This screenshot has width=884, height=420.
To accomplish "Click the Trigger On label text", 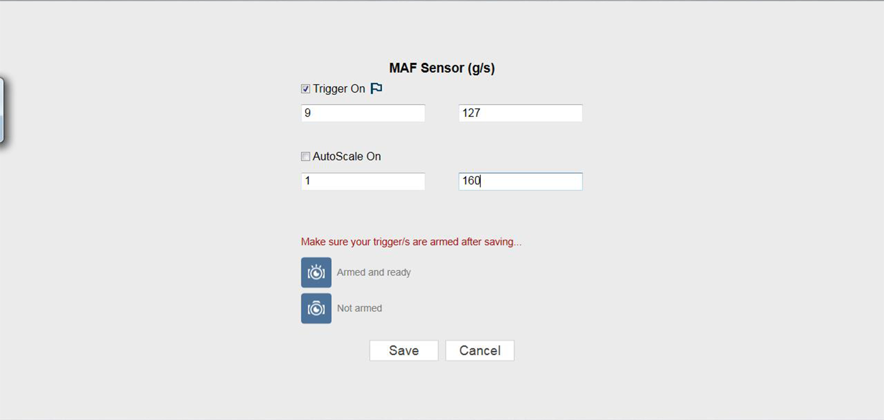I will click(x=339, y=89).
